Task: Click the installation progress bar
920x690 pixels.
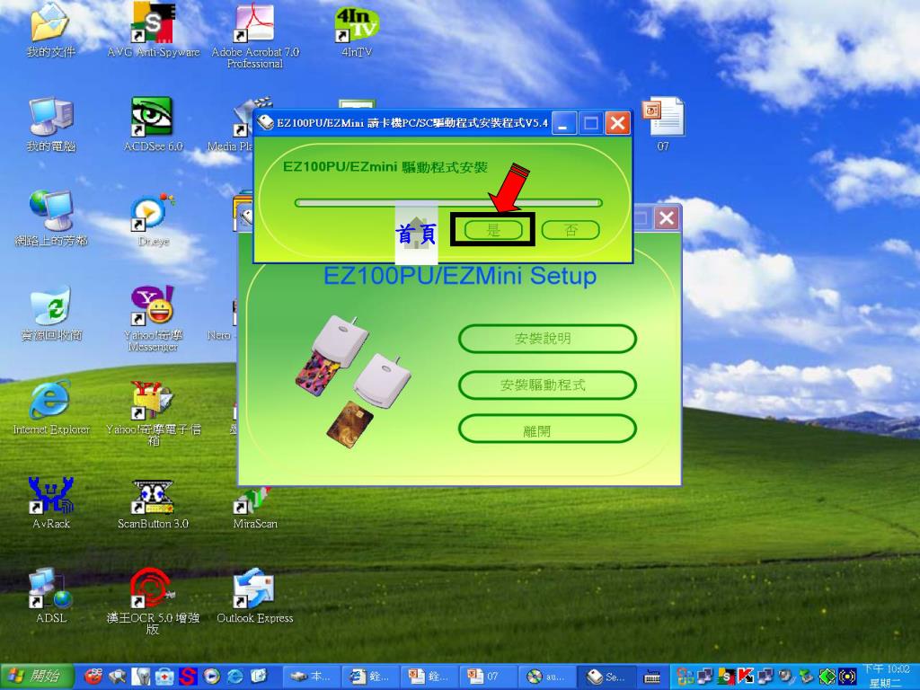Action: pyautogui.click(x=448, y=203)
